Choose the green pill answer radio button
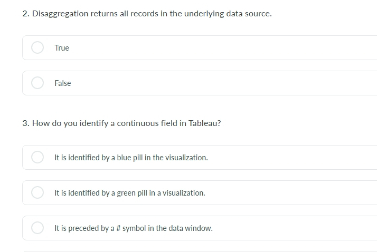 pyautogui.click(x=37, y=192)
